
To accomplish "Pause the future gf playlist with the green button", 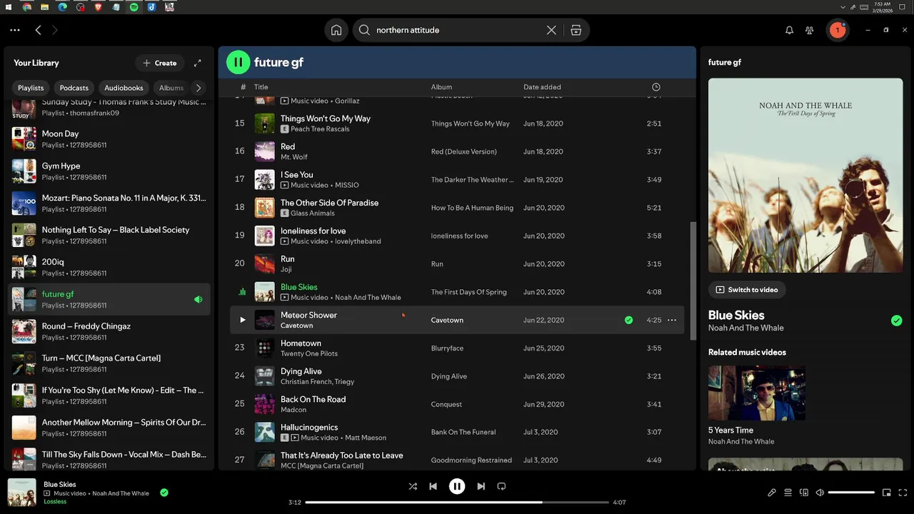I will pyautogui.click(x=238, y=62).
